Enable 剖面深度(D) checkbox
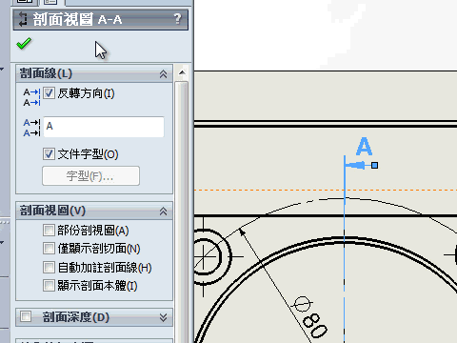 (x=26, y=316)
